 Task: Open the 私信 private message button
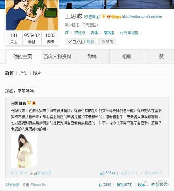pos(107,42)
